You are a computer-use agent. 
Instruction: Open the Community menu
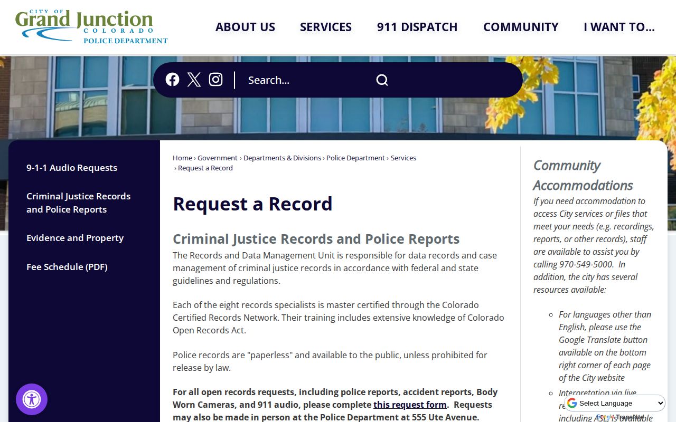click(x=521, y=27)
